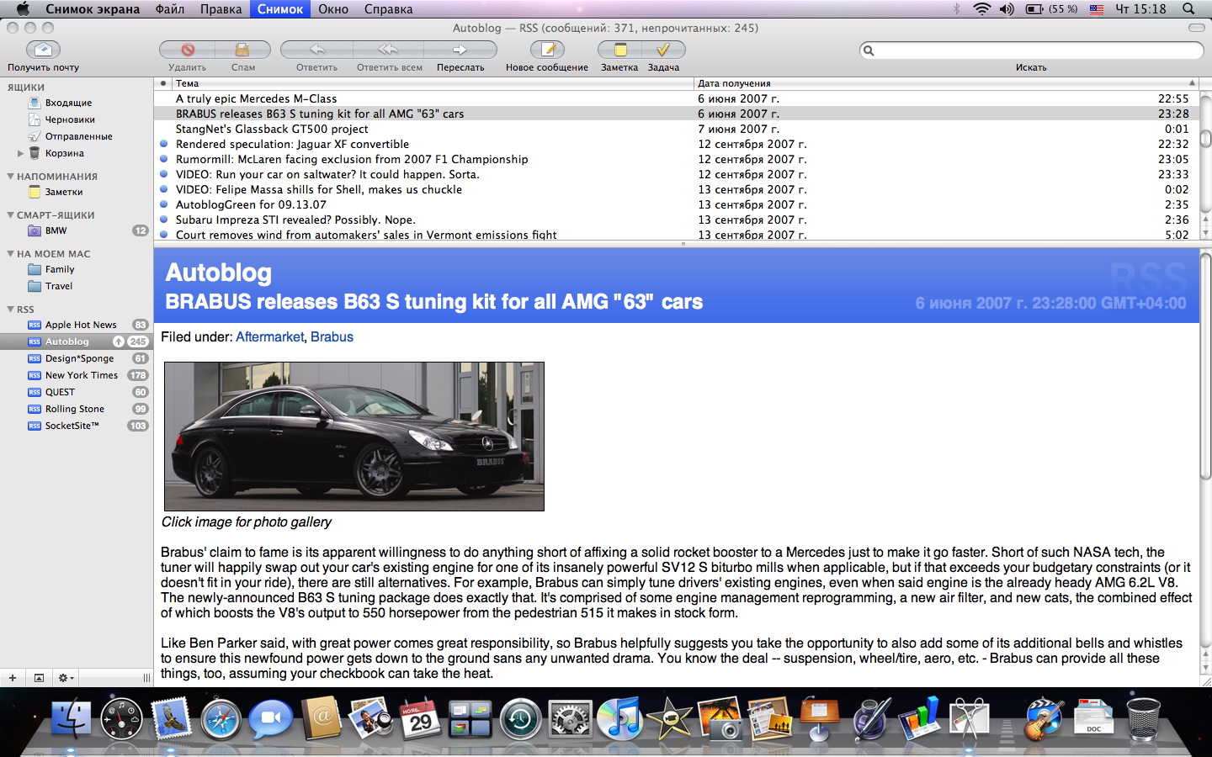The height and width of the screenshot is (757, 1212).
Task: Click the Wi-Fi status menu bar icon
Action: click(981, 9)
